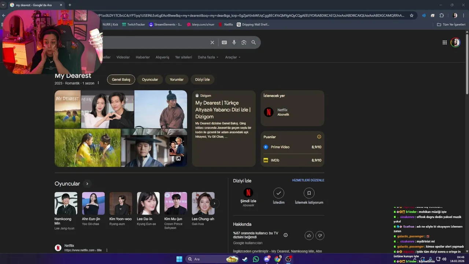Open NURR | Kick bookmark
The height and width of the screenshot is (264, 469).
coord(110,25)
